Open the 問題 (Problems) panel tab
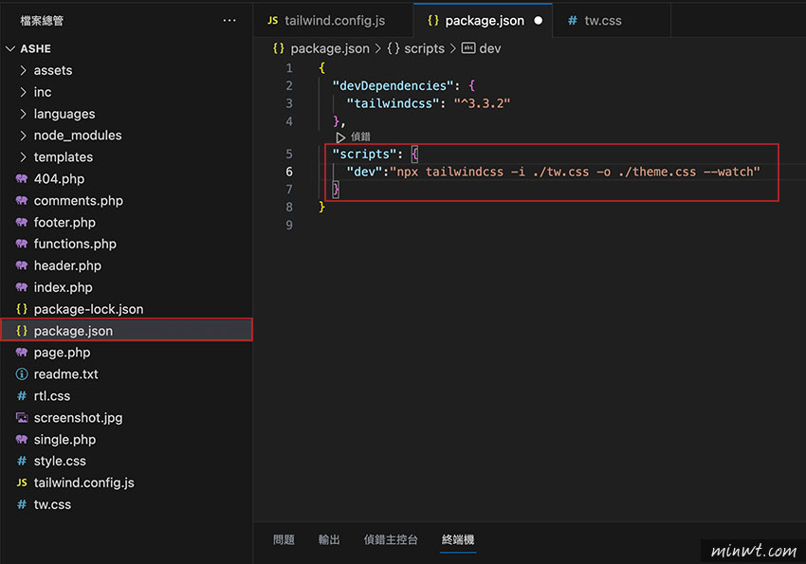Image resolution: width=806 pixels, height=564 pixels. click(284, 540)
